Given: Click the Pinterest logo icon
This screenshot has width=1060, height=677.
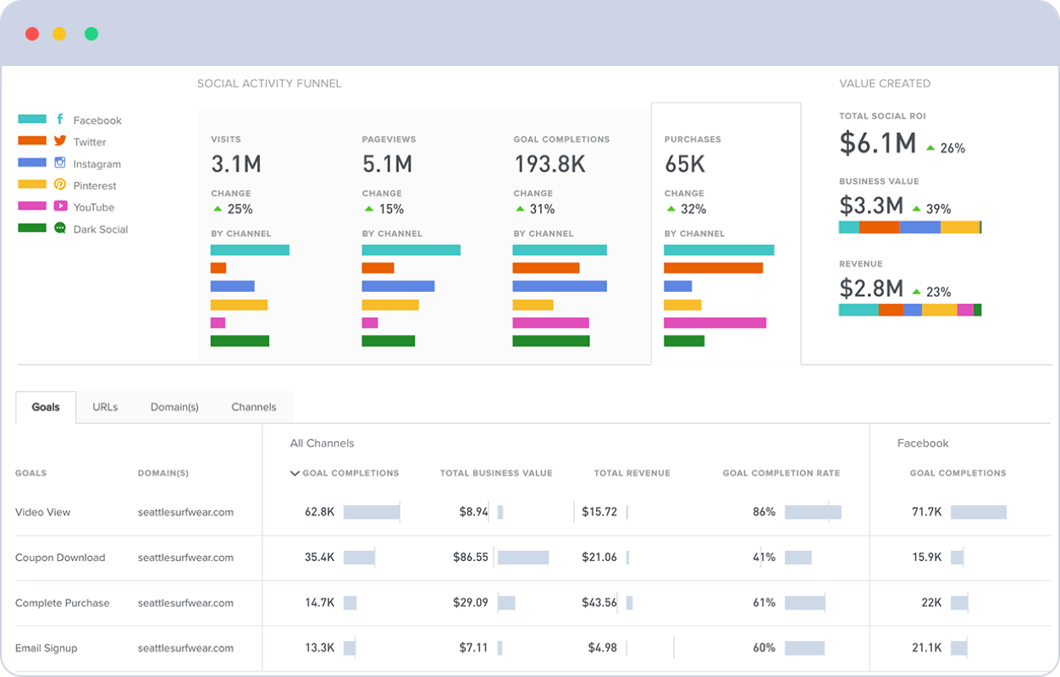Looking at the screenshot, I should 60,184.
